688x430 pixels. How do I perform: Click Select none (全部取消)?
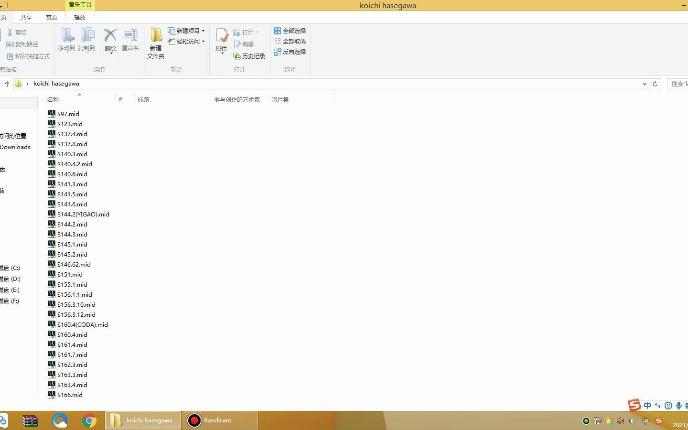click(x=290, y=41)
